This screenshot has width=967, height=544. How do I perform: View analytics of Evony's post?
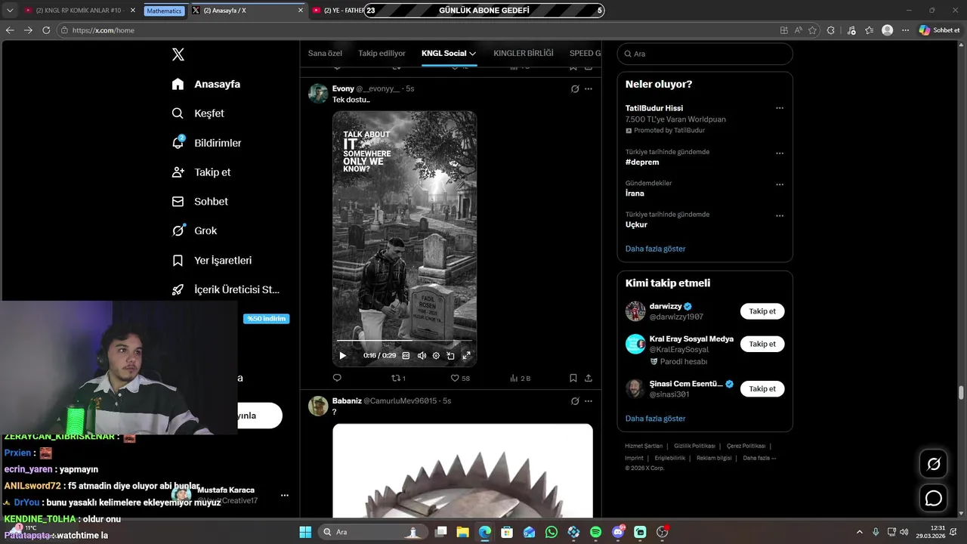[x=521, y=378]
